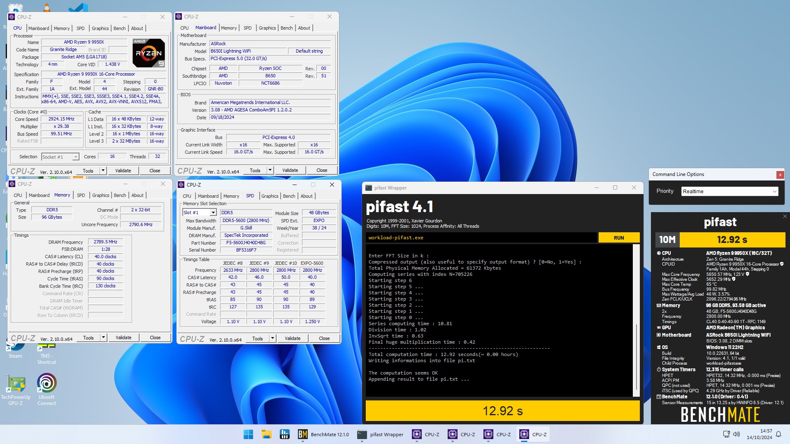
Task: Click the Ryzen 9 logo in CPU-Z
Action: point(149,53)
